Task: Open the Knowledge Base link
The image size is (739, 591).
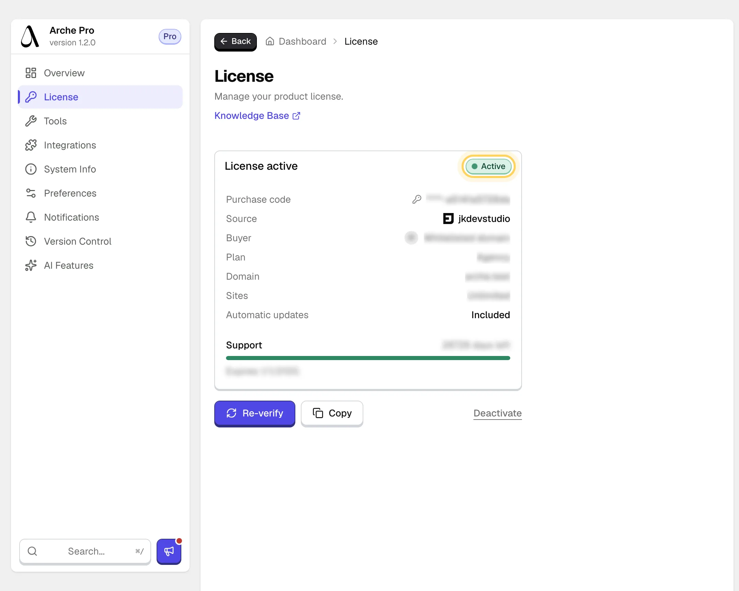Action: 257,116
